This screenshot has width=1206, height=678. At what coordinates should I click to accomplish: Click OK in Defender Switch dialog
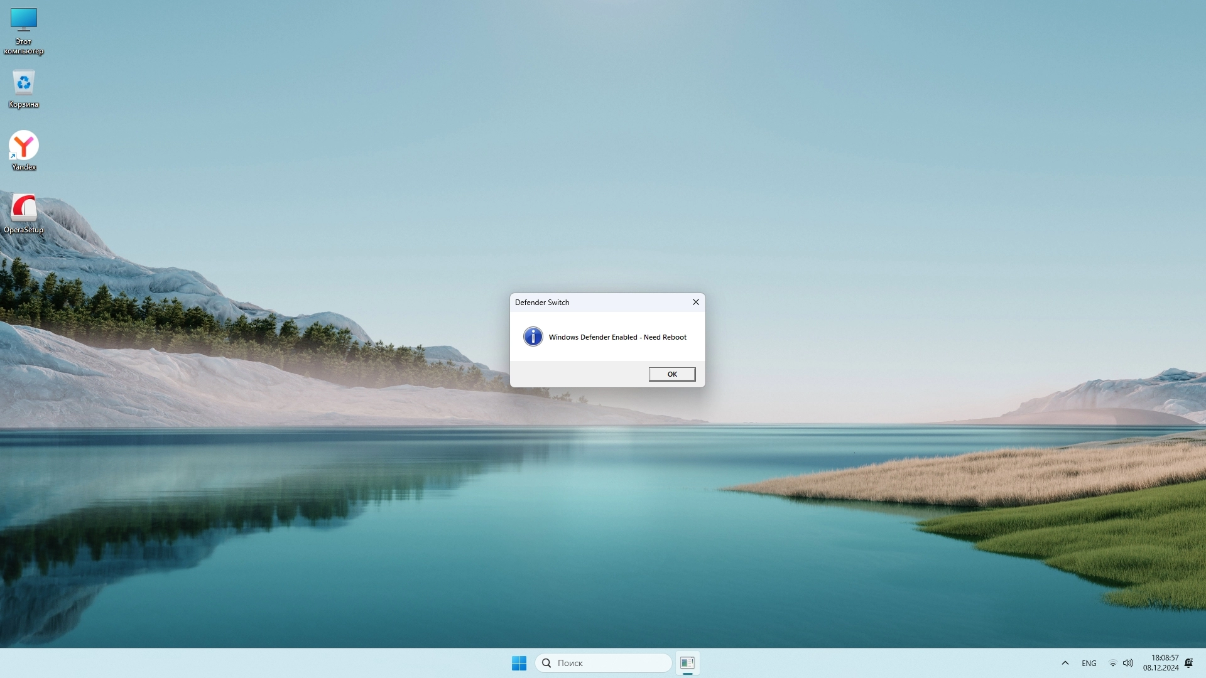[x=671, y=374]
